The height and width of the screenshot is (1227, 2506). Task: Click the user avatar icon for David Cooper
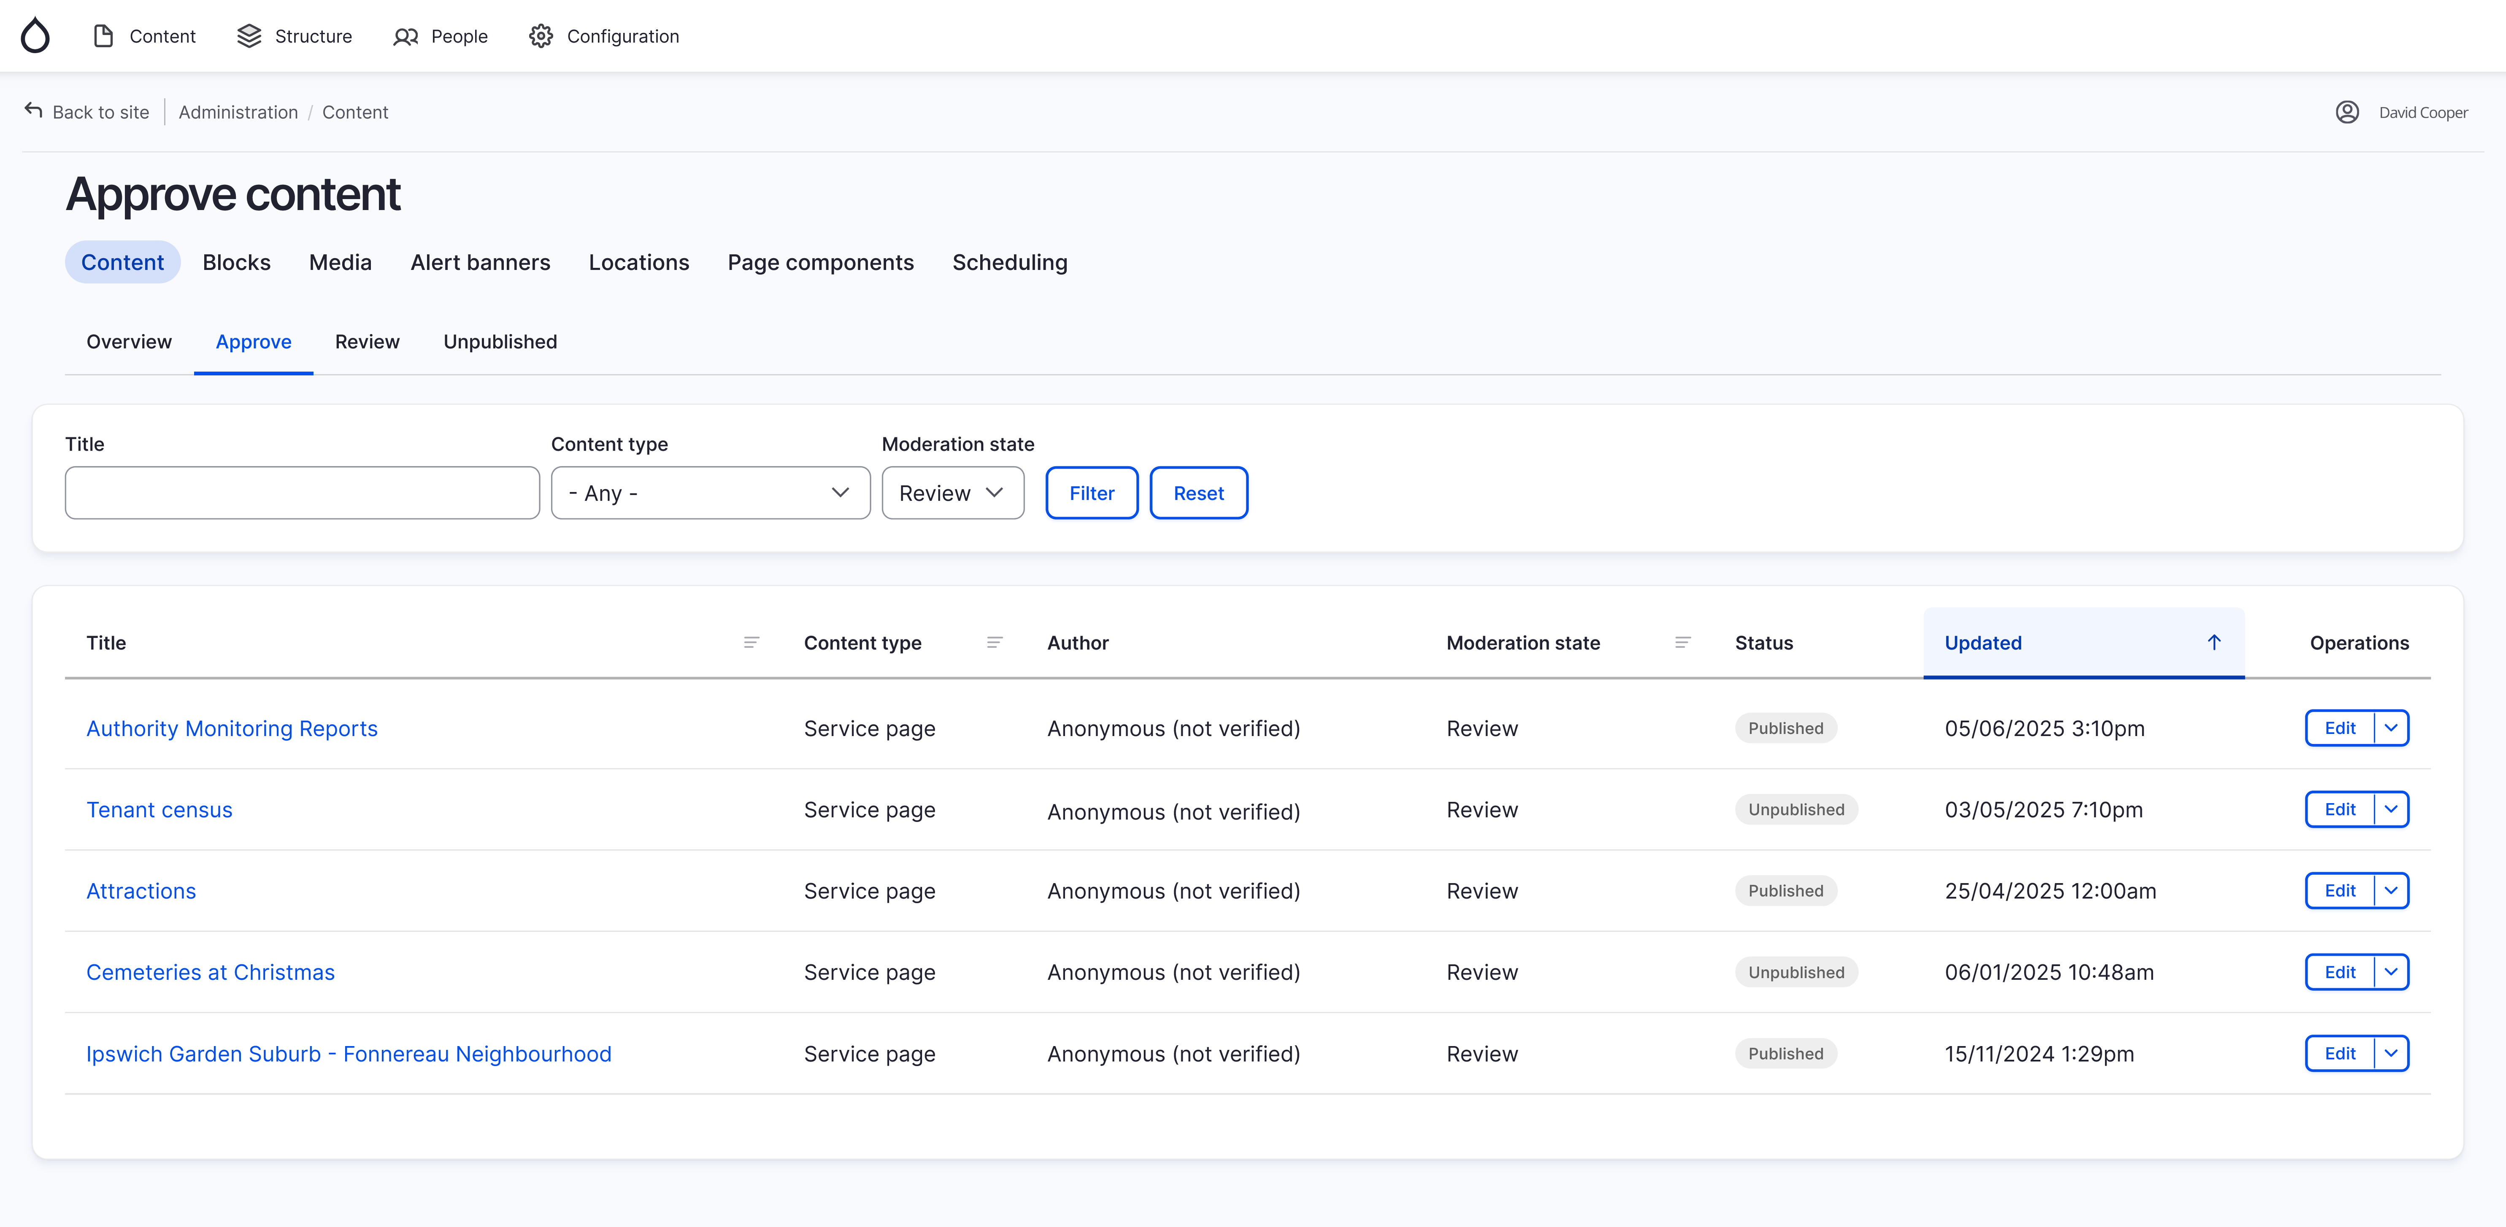pyautogui.click(x=2347, y=112)
